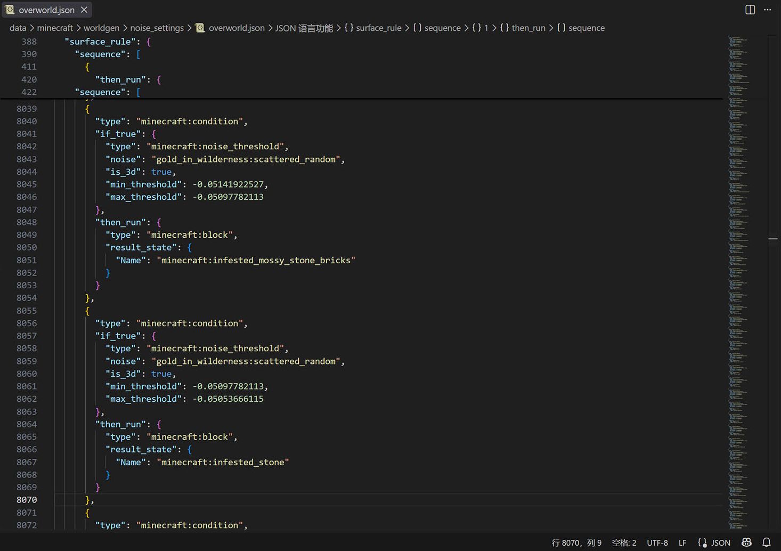781x551 pixels.
Task: Open the minecraft breadcrumb item
Action: tap(55, 28)
